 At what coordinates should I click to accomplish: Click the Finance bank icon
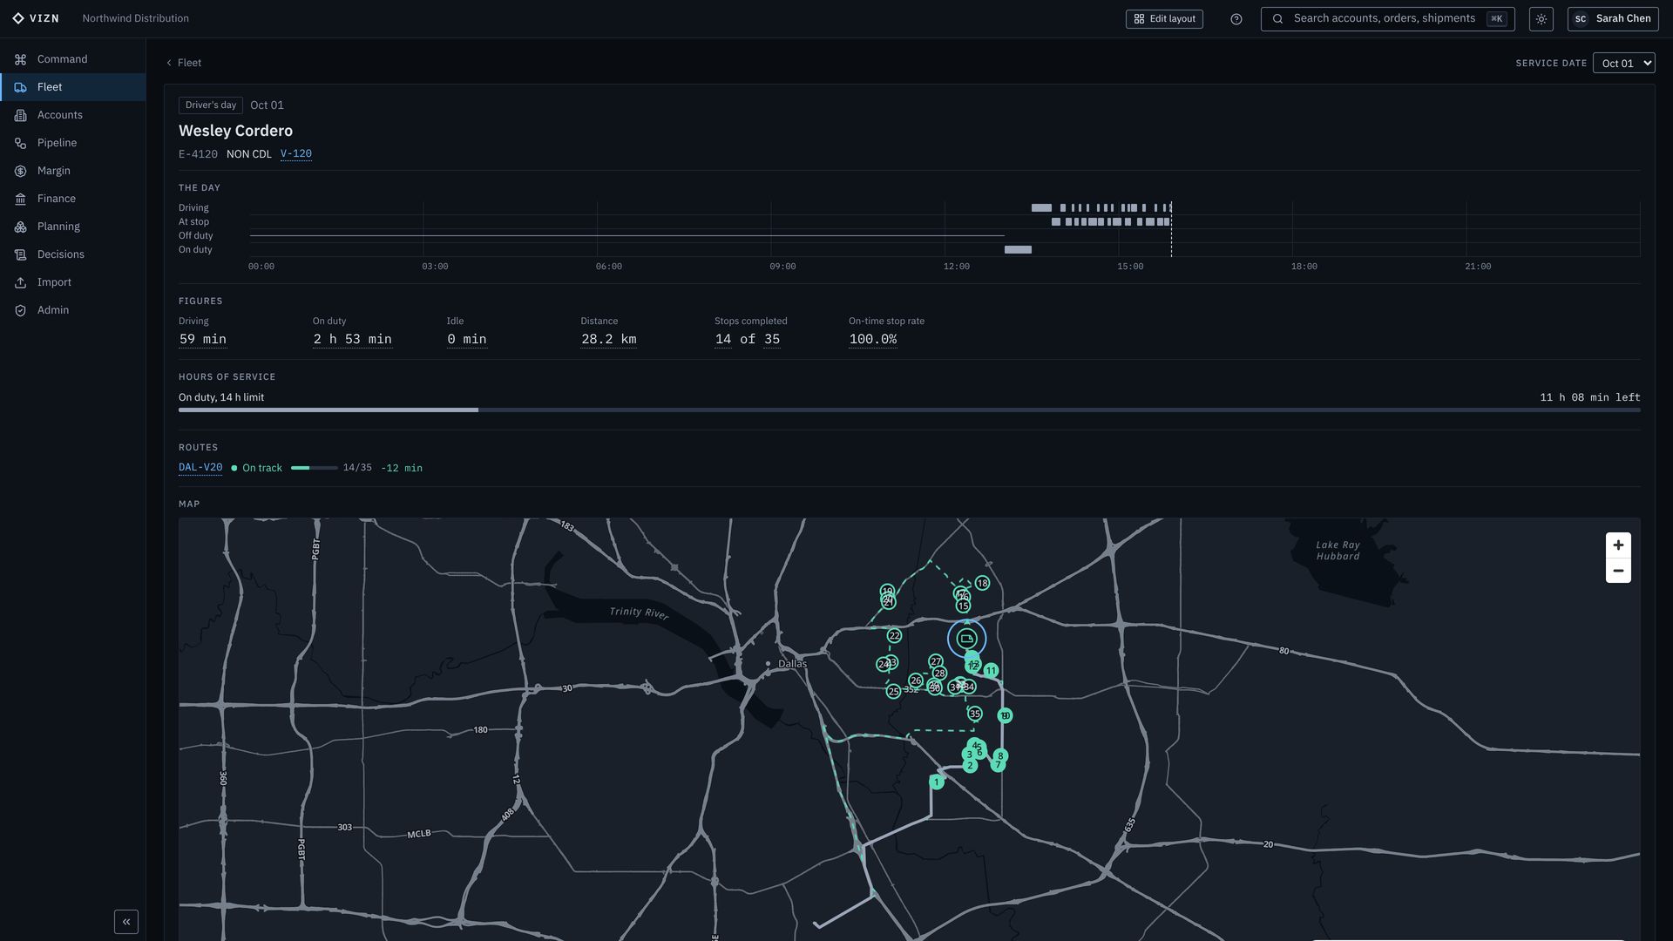pyautogui.click(x=20, y=199)
